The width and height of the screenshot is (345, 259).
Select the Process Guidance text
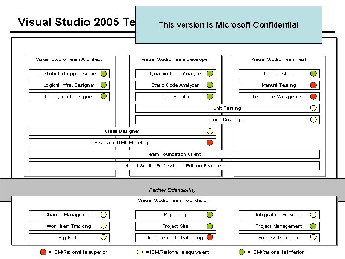pos(279,237)
